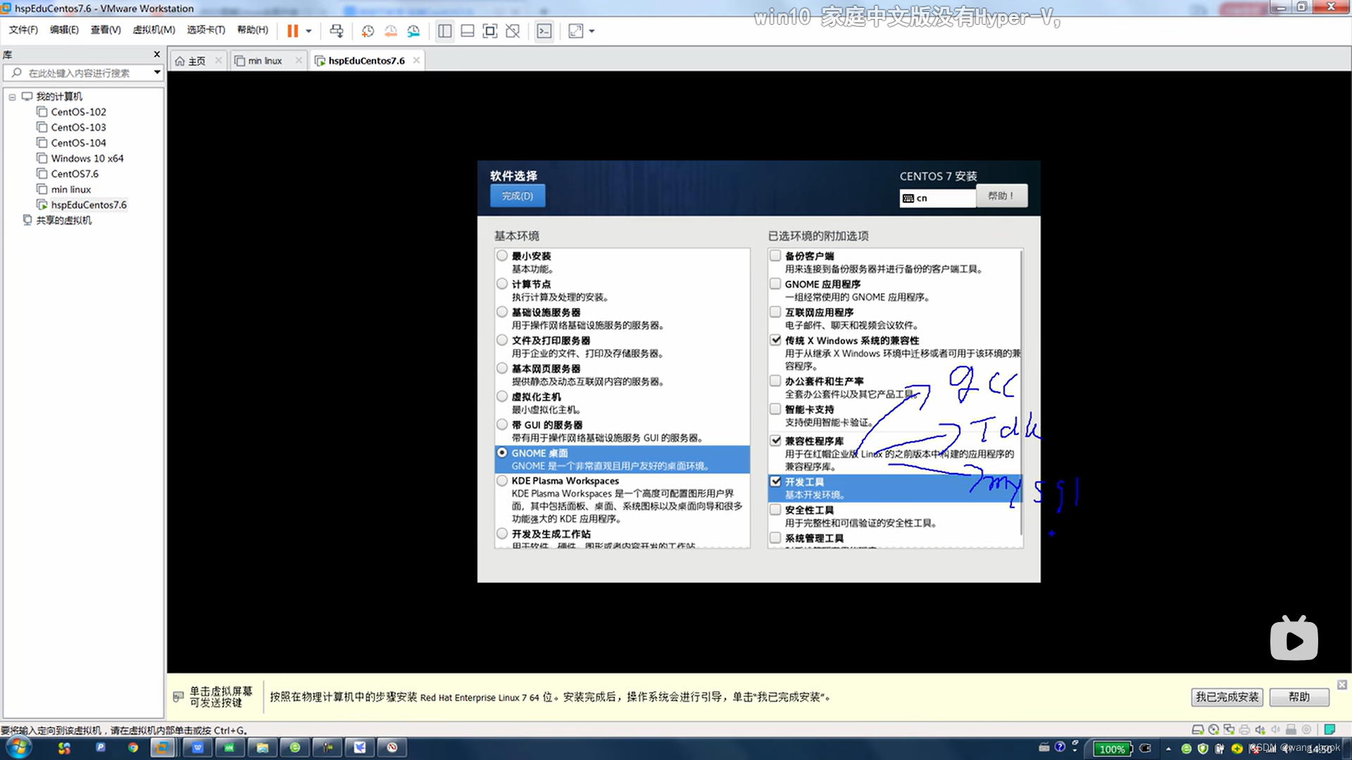Click the 完成(D) button in installer

click(518, 196)
